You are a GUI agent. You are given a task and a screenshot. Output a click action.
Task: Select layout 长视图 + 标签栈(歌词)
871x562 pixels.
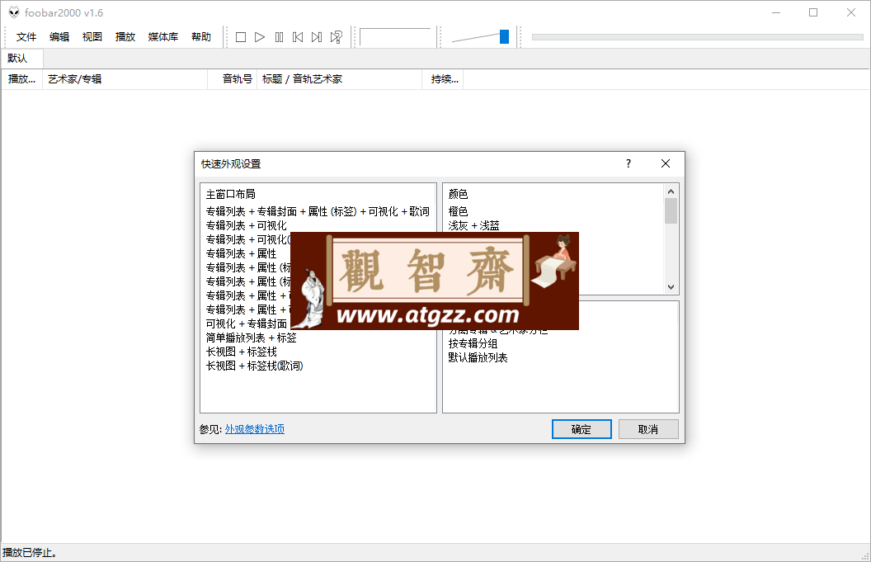coord(254,366)
